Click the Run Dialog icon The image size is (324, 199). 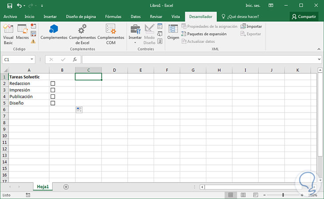coord(160,41)
